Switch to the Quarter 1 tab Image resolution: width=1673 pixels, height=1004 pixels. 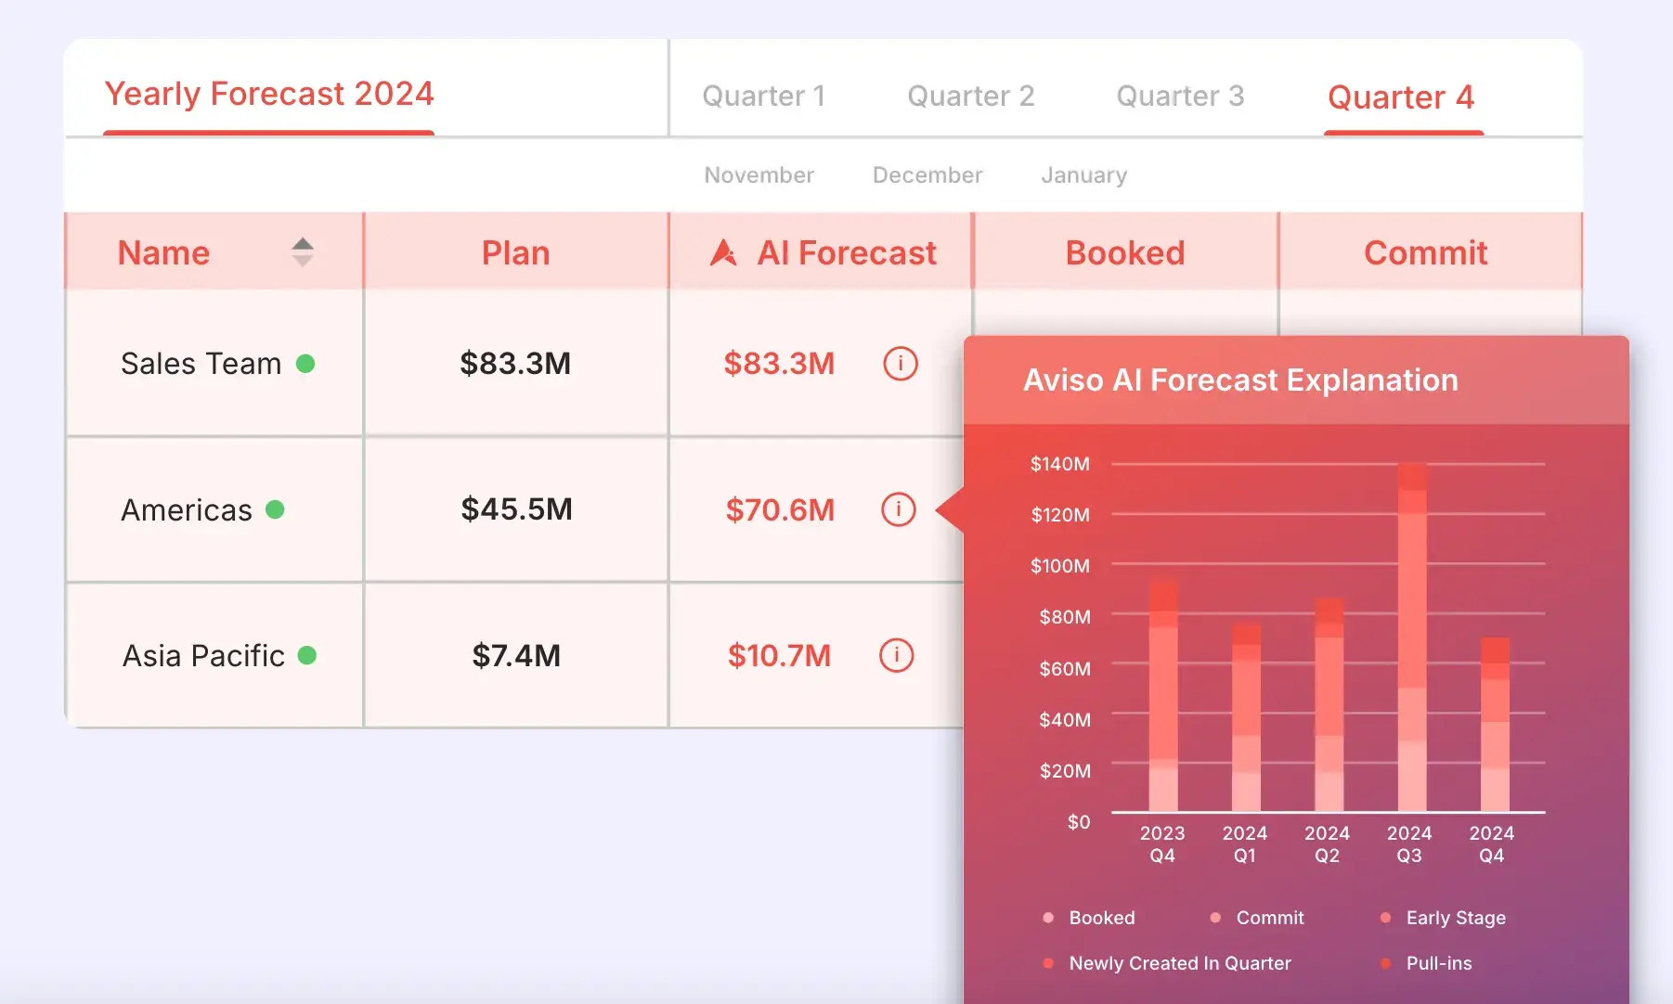(x=763, y=96)
